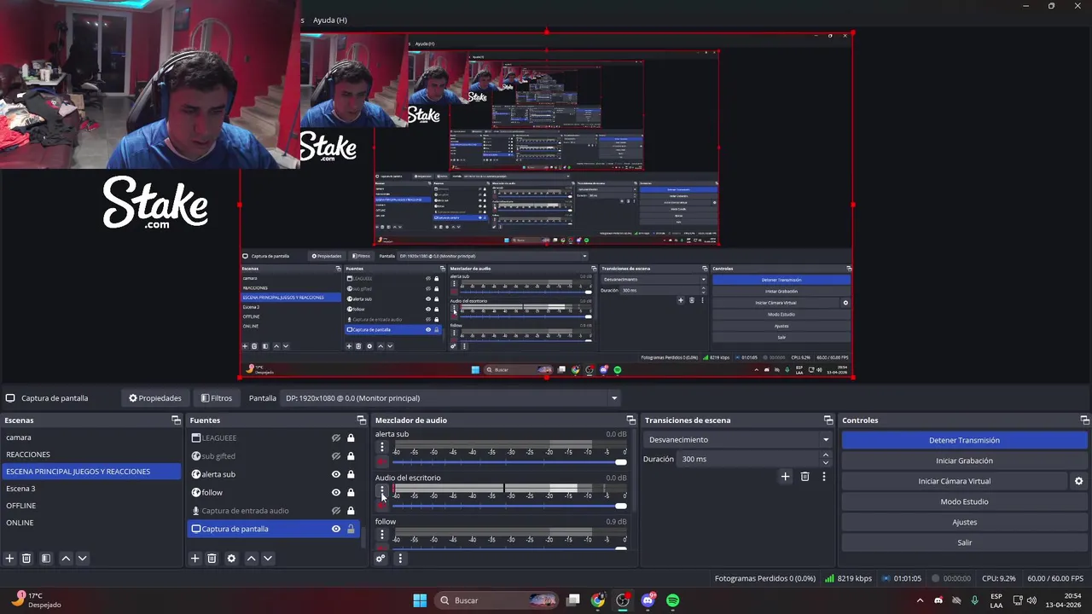Open source properties gear in Fuentes toolbar
The height and width of the screenshot is (614, 1092).
(231, 559)
